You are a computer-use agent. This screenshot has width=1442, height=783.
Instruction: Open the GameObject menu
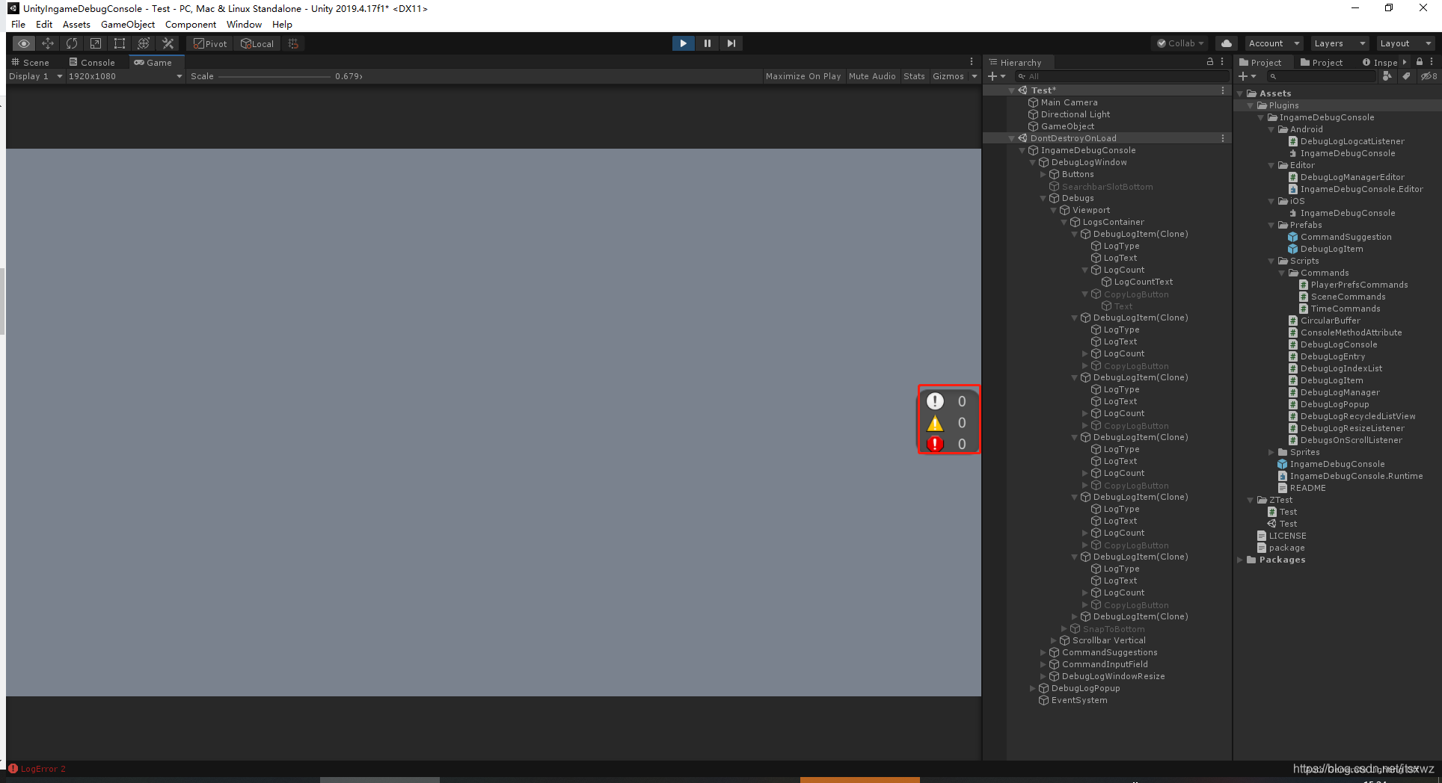[x=128, y=25]
